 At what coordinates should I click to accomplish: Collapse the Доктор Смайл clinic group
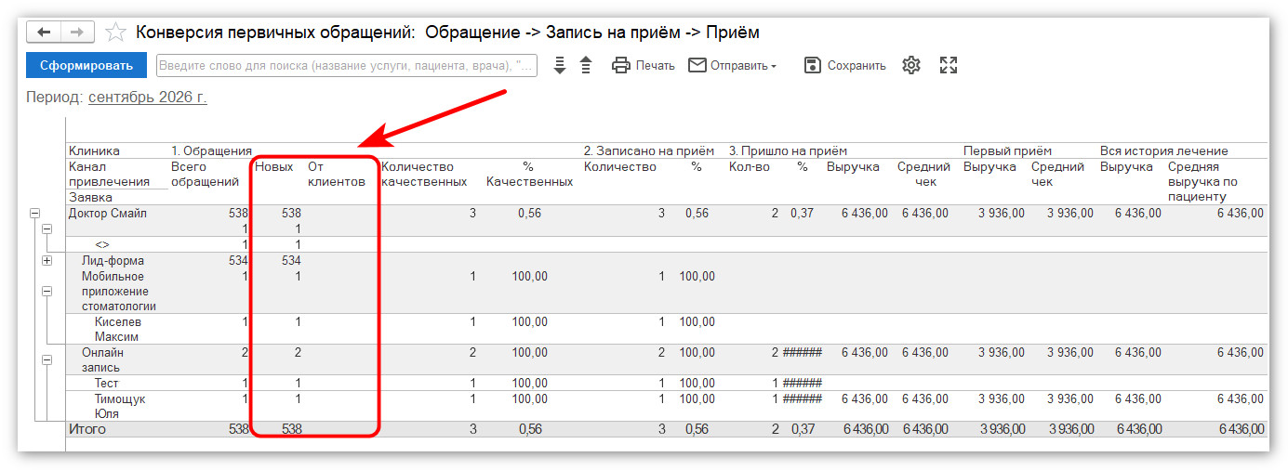point(34,214)
